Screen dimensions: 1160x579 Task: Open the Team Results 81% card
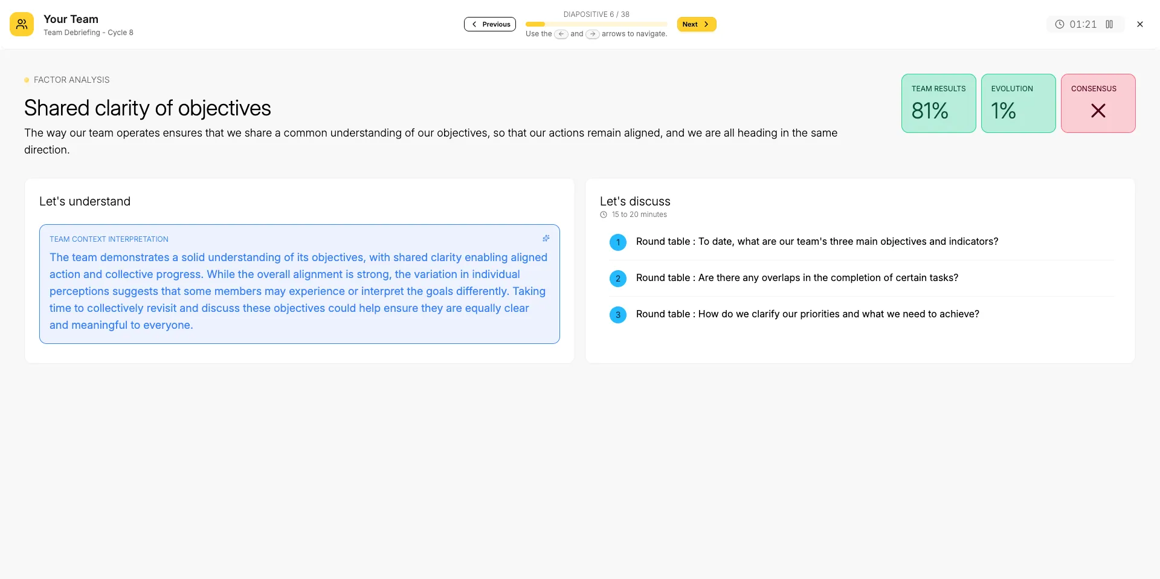pyautogui.click(x=938, y=103)
